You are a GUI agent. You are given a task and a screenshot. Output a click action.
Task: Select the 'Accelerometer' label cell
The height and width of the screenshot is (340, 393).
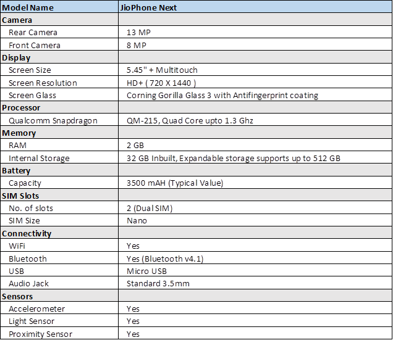coord(59,309)
